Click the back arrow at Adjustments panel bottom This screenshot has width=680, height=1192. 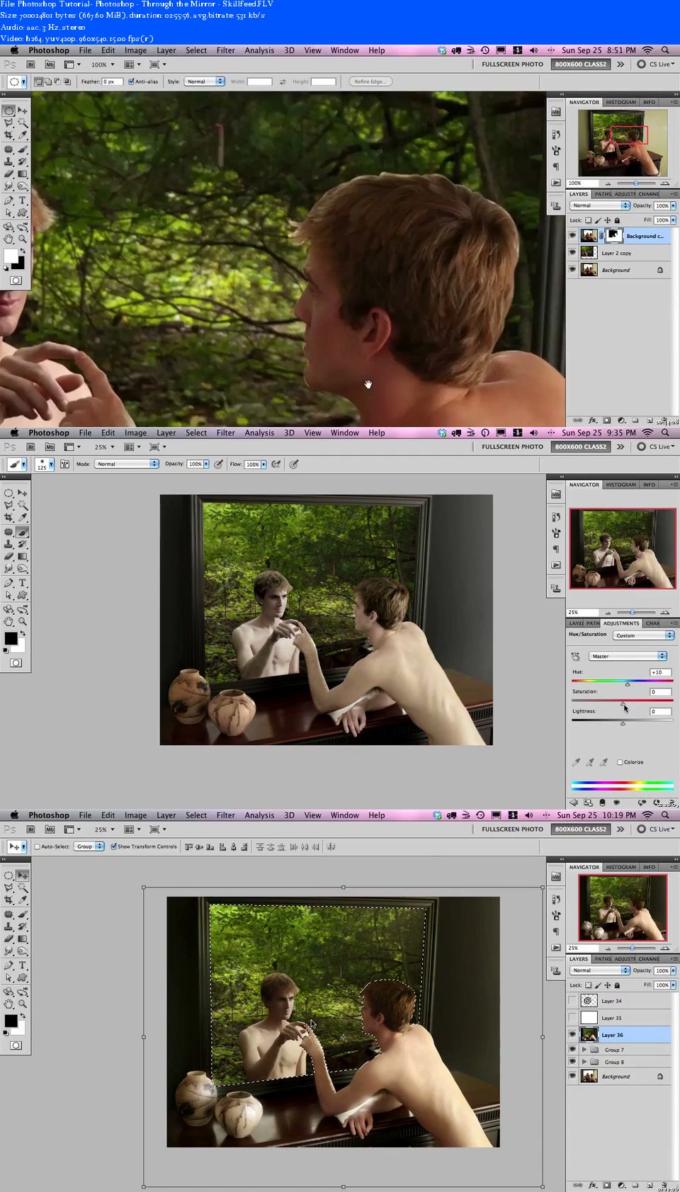point(574,802)
